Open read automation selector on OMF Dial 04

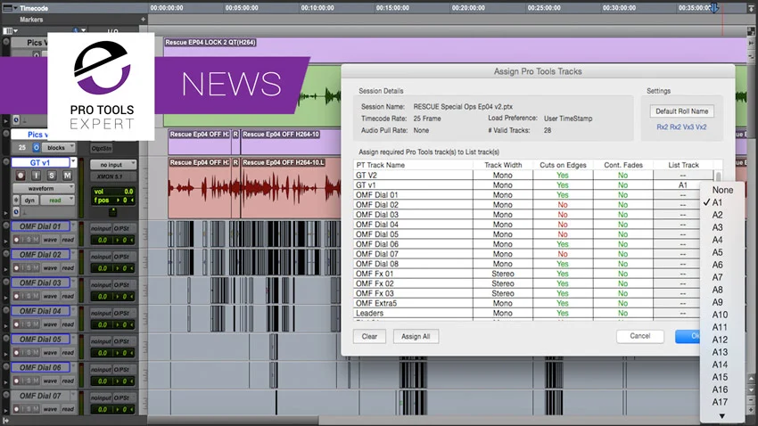click(x=68, y=324)
